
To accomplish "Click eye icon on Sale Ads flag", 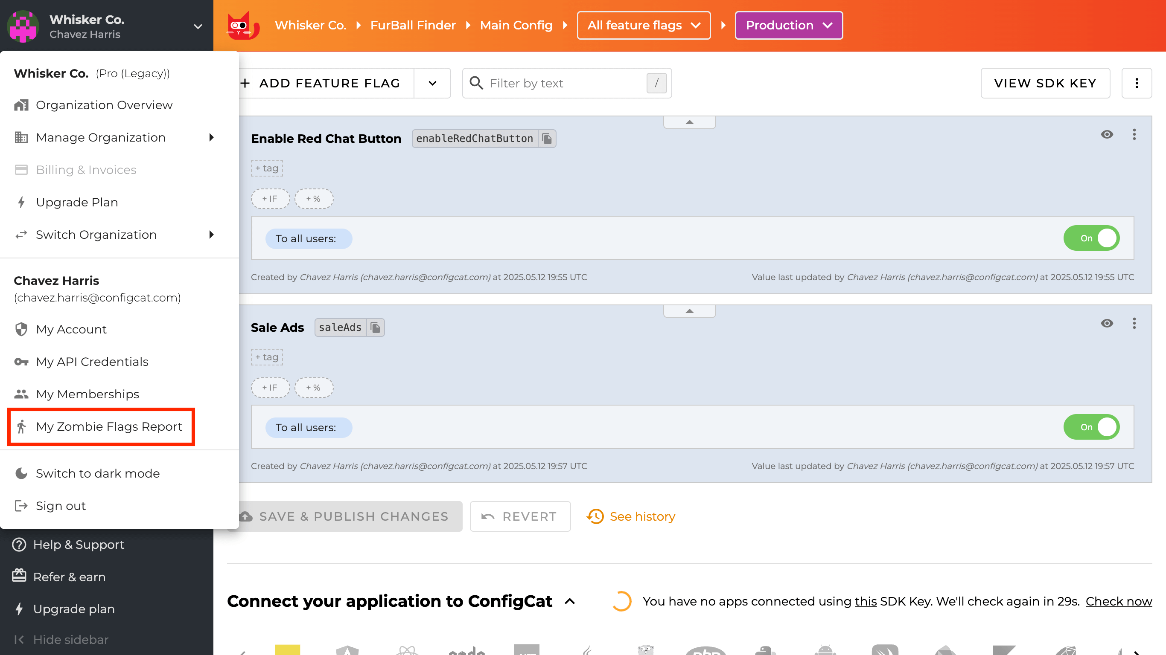I will pyautogui.click(x=1107, y=323).
